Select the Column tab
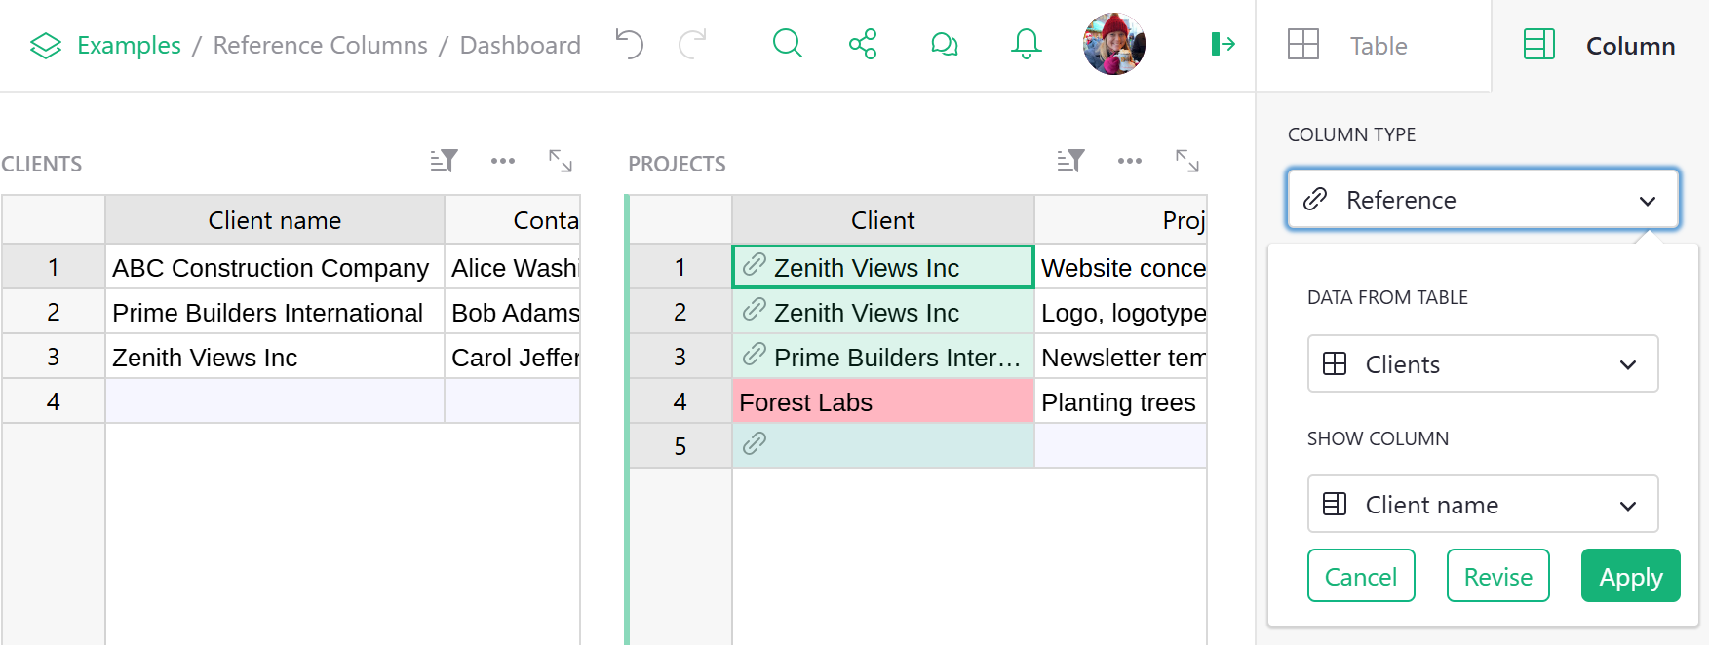This screenshot has height=645, width=1709. 1600,46
